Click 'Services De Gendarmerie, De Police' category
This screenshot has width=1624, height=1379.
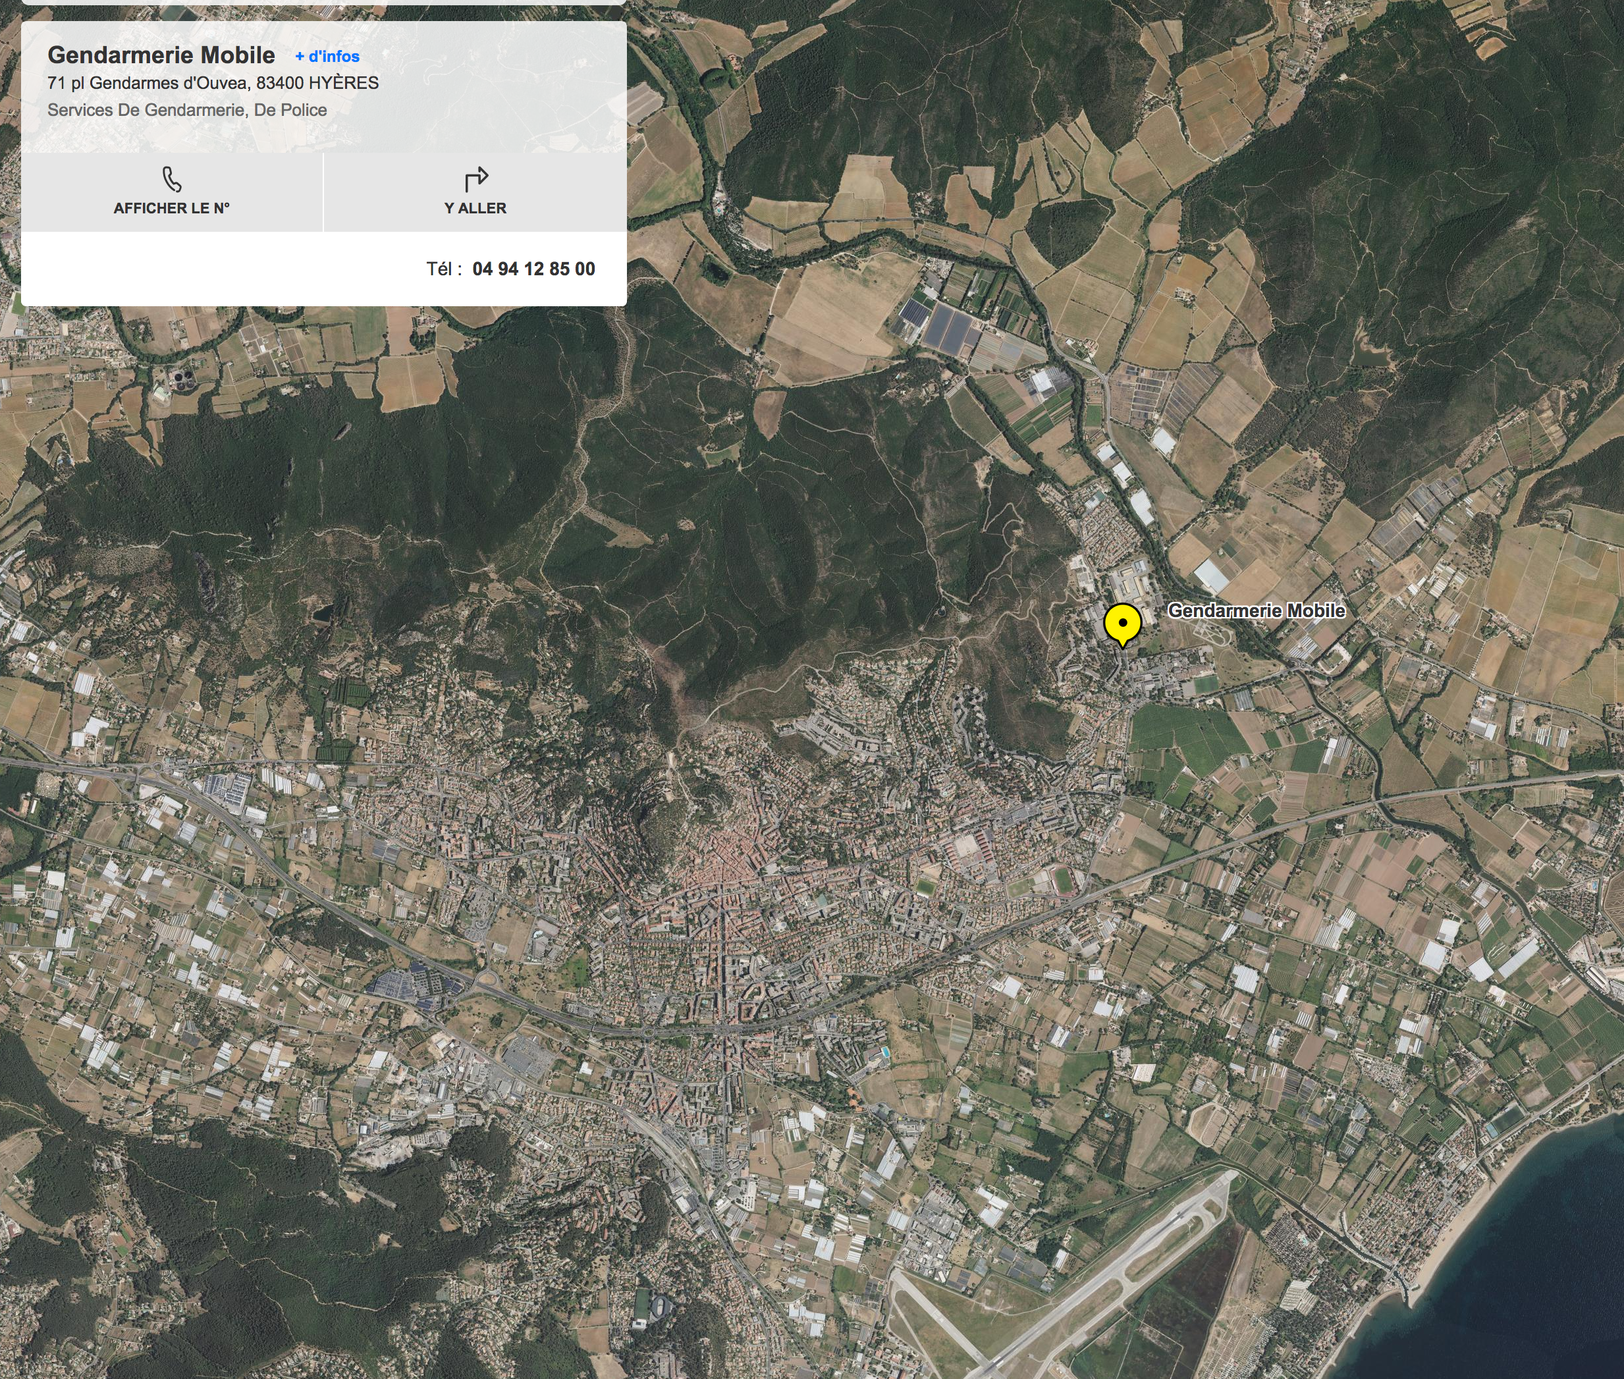187,110
